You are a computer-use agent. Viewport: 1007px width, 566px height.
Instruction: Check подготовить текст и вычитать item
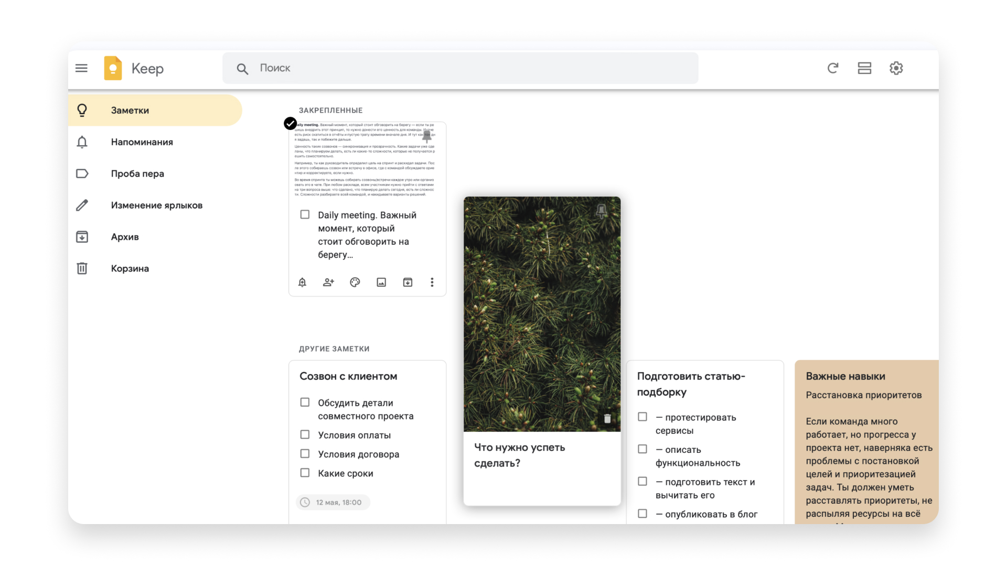point(642,482)
